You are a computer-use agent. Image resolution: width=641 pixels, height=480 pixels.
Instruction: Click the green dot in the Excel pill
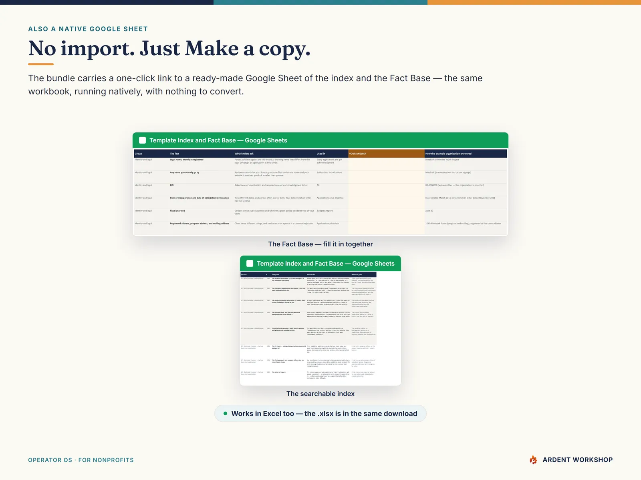tap(226, 414)
